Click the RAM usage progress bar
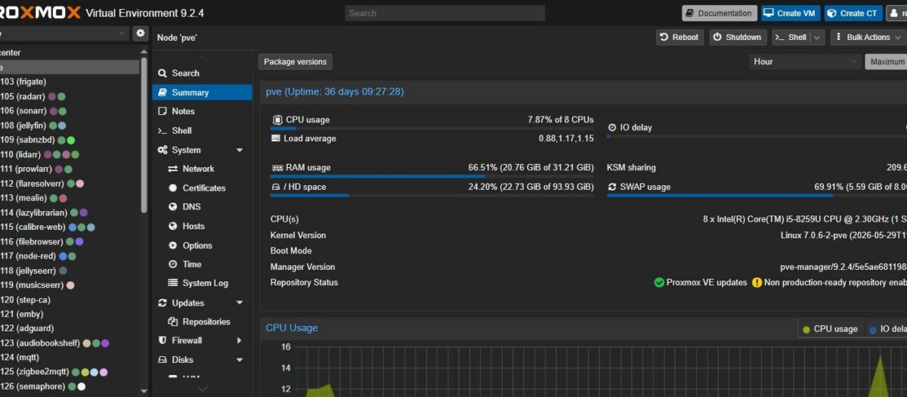 tap(432, 176)
